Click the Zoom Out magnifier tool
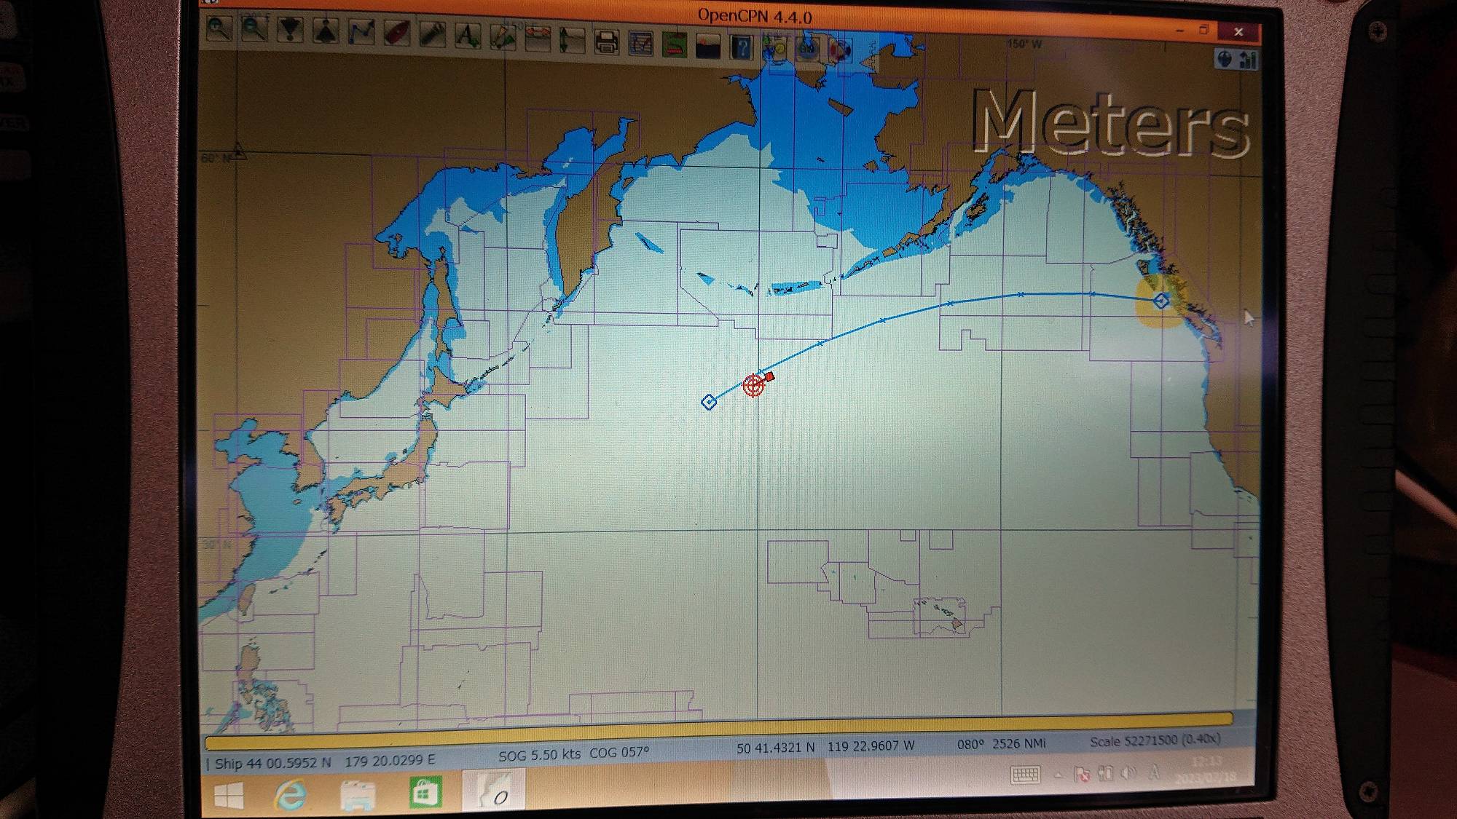1457x819 pixels. coord(254,29)
